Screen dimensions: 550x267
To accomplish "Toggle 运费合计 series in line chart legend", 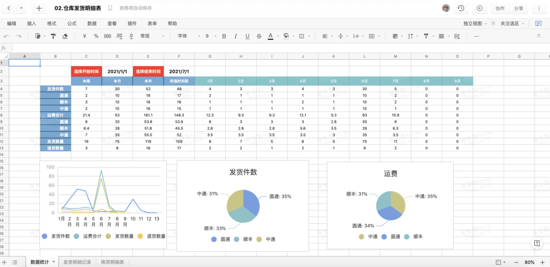I will (x=88, y=236).
